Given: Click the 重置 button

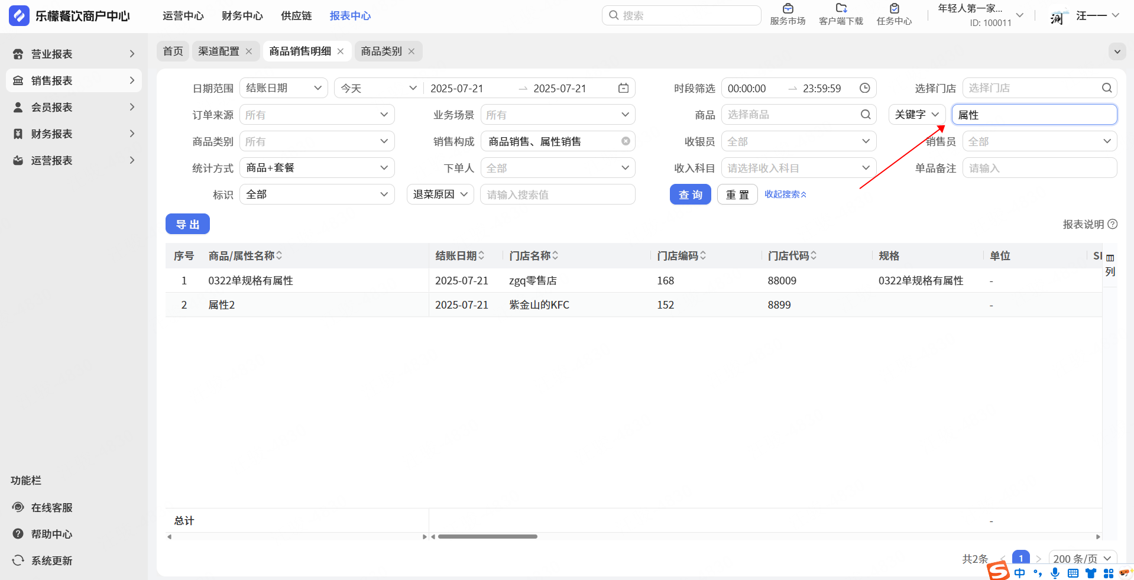Looking at the screenshot, I should tap(737, 195).
